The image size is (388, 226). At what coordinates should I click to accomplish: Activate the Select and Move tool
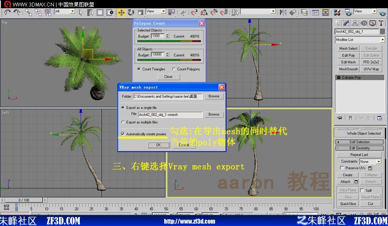click(x=122, y=13)
